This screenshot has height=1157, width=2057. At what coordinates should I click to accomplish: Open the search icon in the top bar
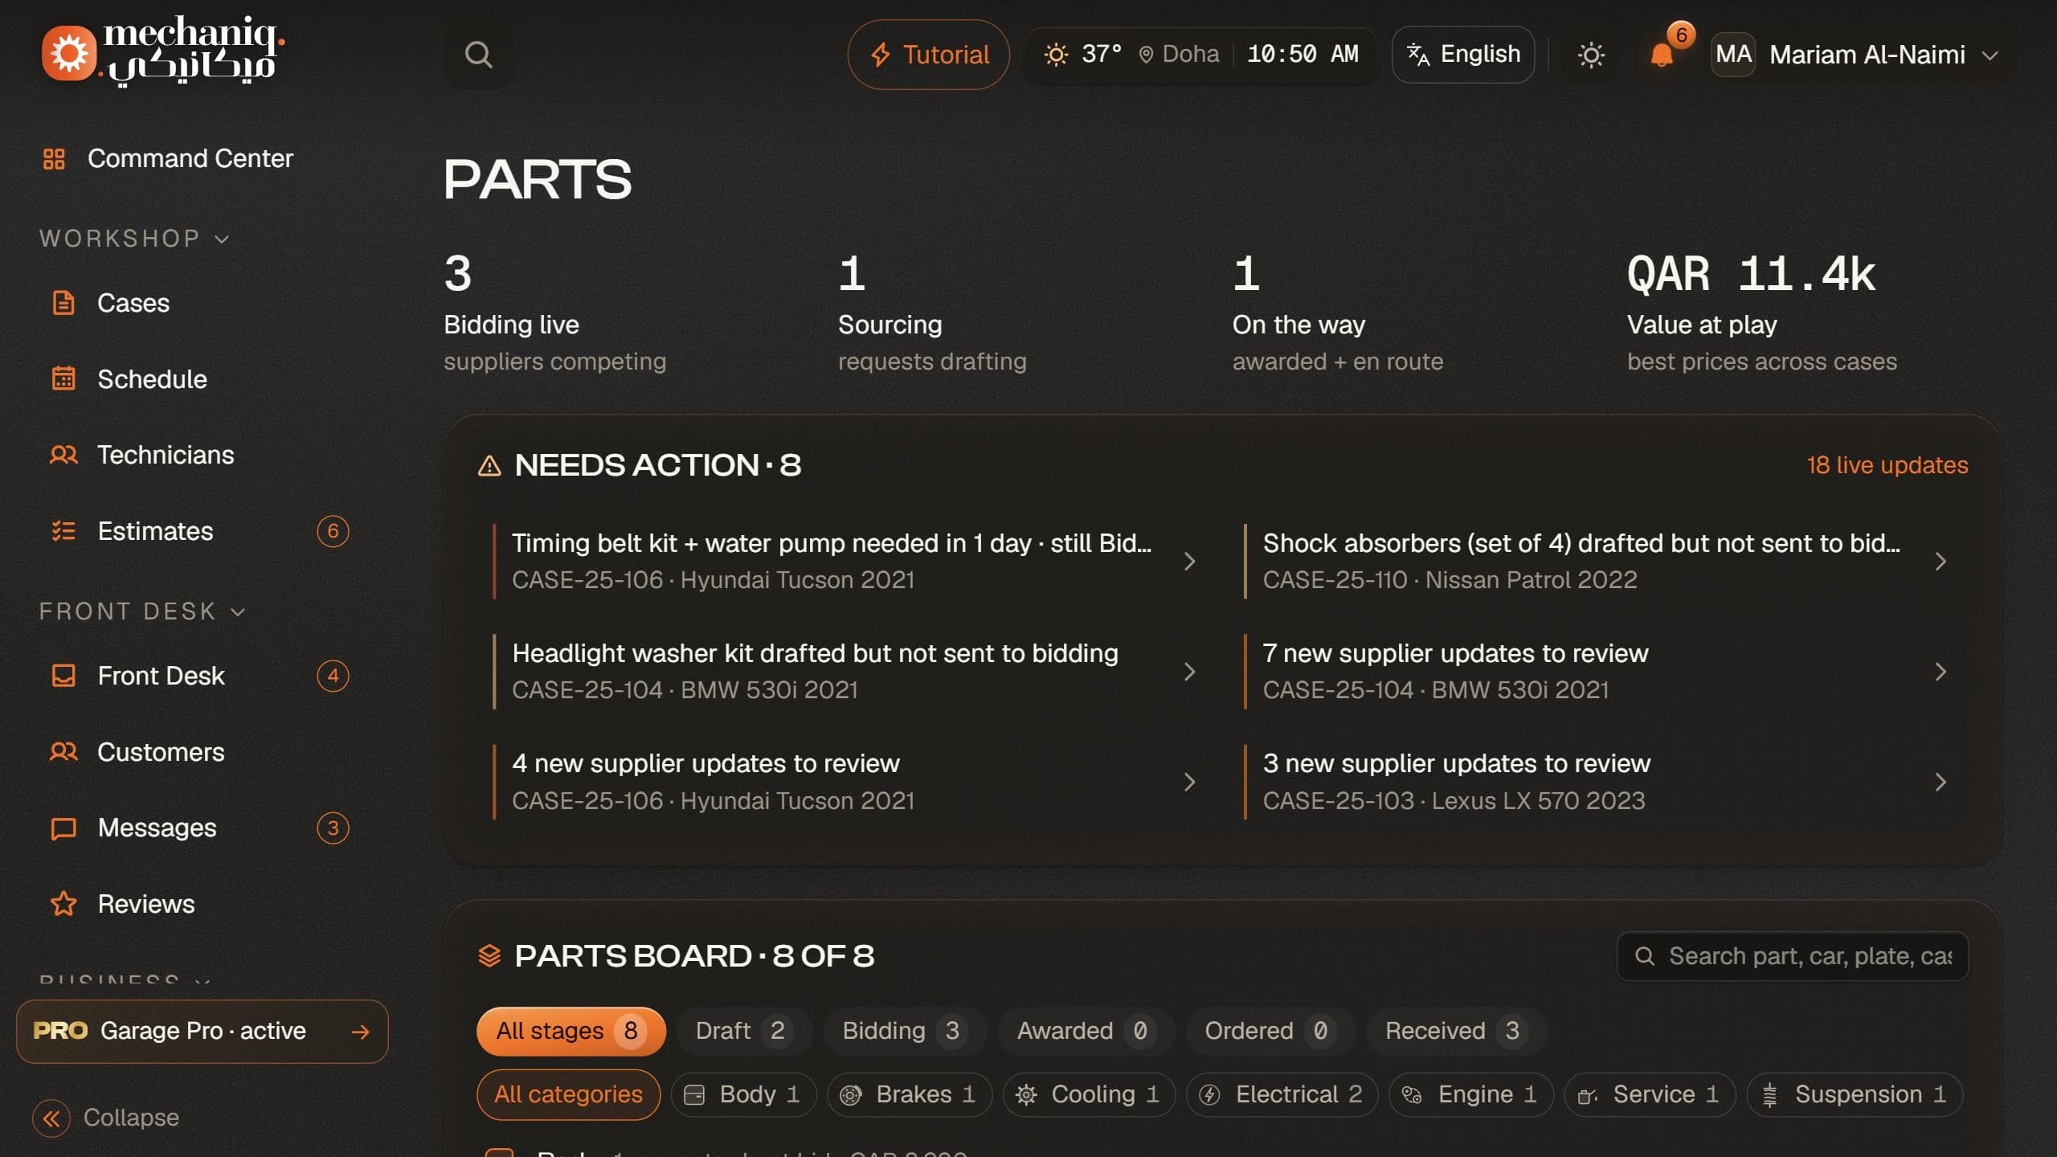(478, 55)
